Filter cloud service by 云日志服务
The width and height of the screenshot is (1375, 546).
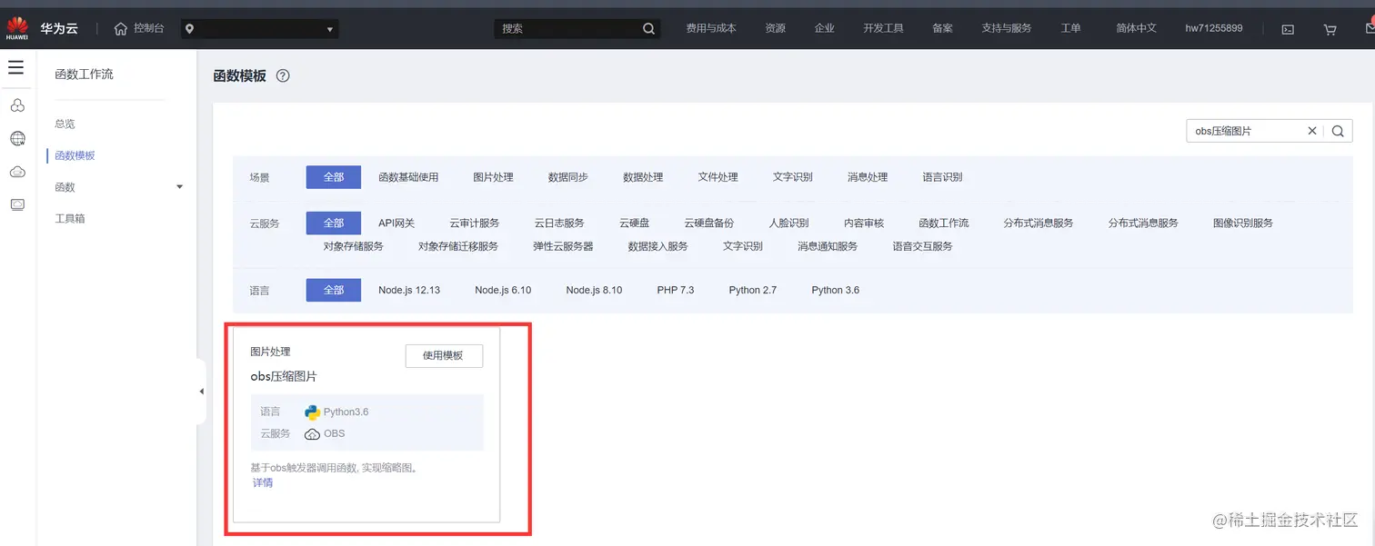click(559, 223)
